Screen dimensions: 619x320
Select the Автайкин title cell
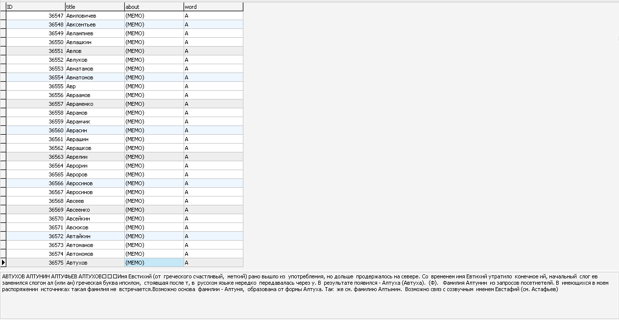[95, 236]
